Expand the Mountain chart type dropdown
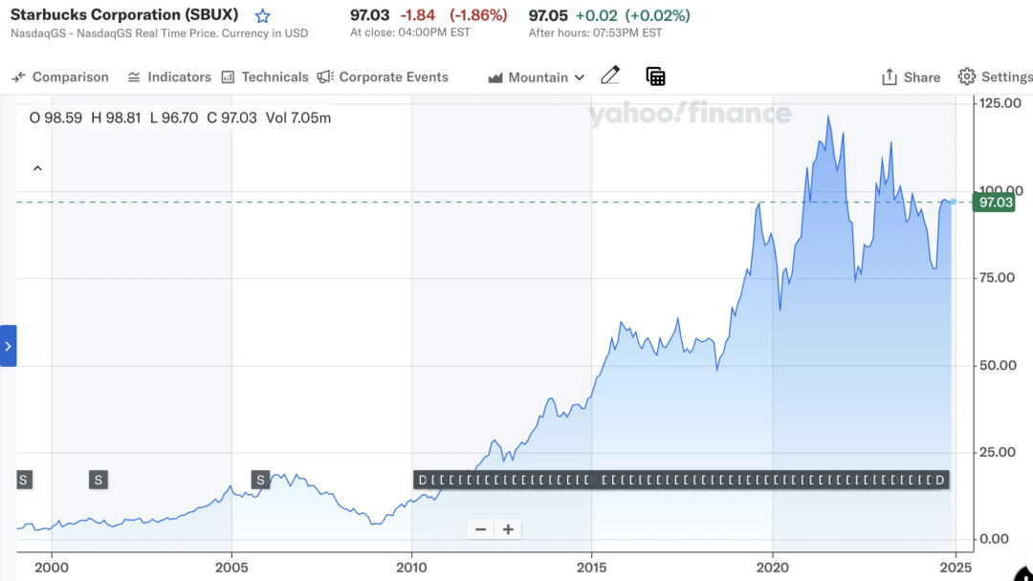The width and height of the screenshot is (1033, 581). (537, 77)
